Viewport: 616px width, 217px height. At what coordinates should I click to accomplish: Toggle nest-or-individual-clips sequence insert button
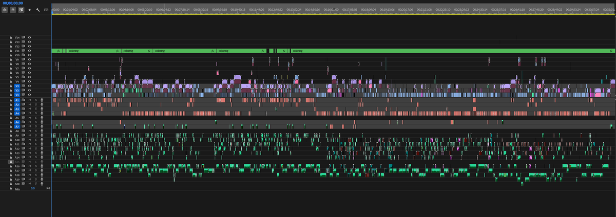pyautogui.click(x=4, y=9)
